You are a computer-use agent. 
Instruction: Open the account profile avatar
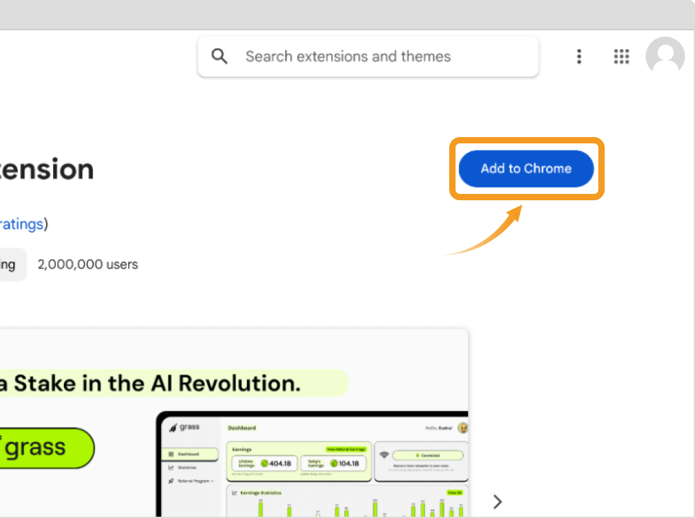point(665,56)
